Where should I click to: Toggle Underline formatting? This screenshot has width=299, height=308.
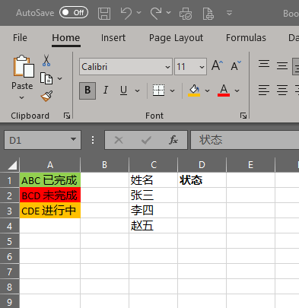123,90
